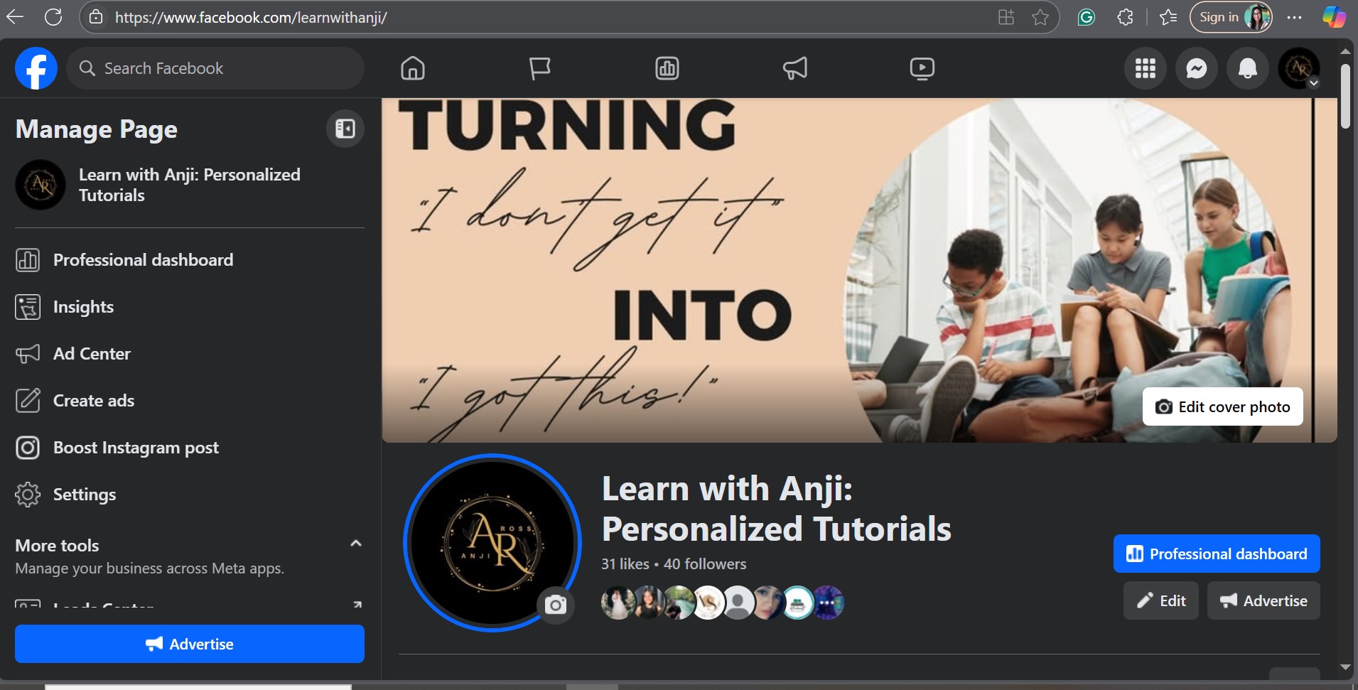The image size is (1358, 690).
Task: Collapse the Manage Page sidebar panel
Action: point(345,129)
